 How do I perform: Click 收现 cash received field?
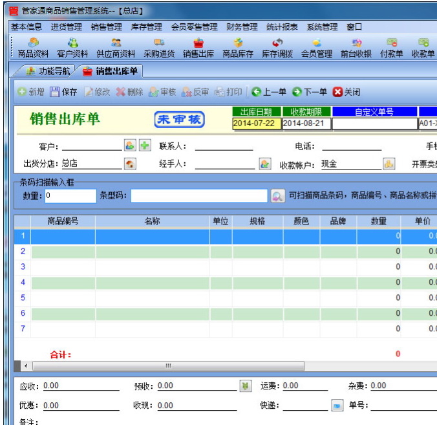pos(197,405)
